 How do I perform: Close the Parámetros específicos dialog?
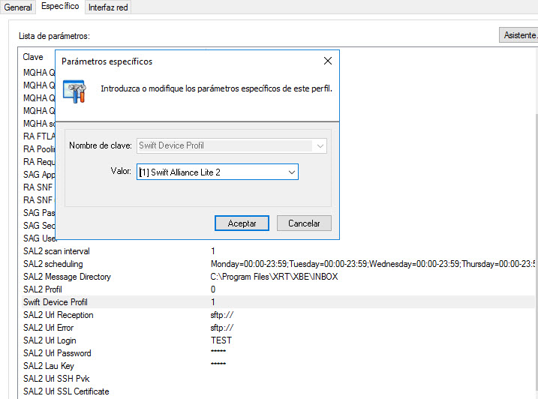(327, 61)
